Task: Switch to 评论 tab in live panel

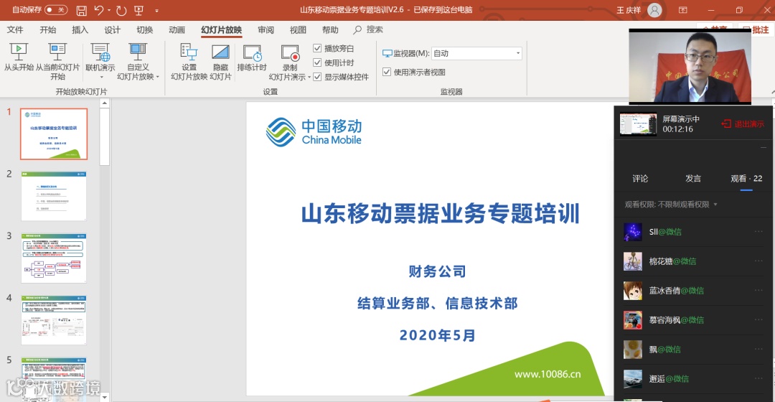Action: click(x=640, y=179)
